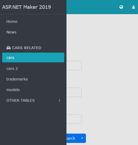Click the ASP.NET Maker 2019 brand title
This screenshot has height=145, width=138.
pos(27,7)
